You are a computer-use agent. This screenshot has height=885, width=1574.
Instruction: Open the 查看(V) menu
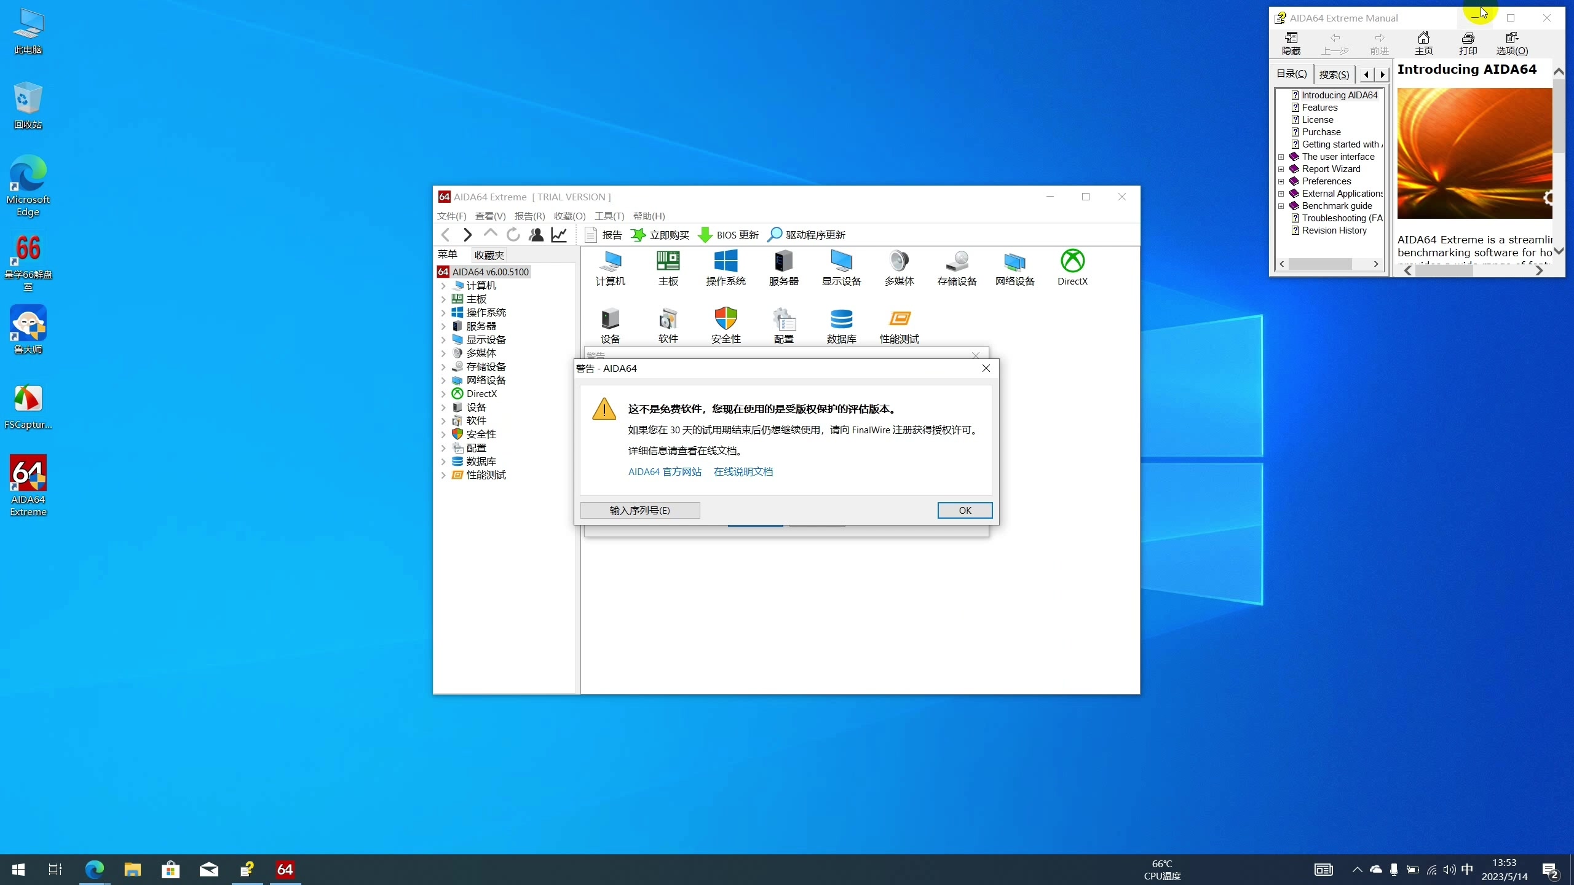tap(490, 216)
